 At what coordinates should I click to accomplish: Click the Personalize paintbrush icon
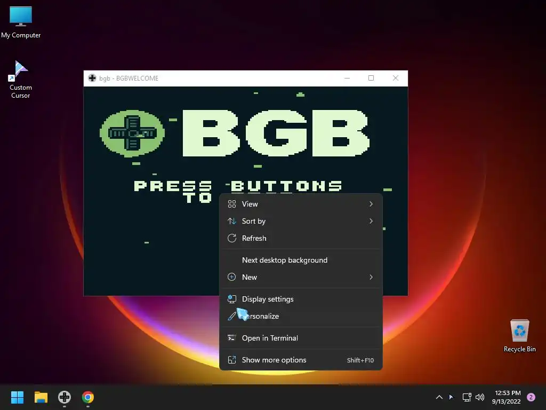(x=231, y=316)
